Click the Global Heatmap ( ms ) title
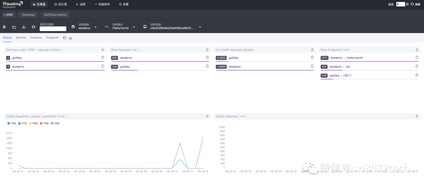424x187 pixels. (x=231, y=116)
